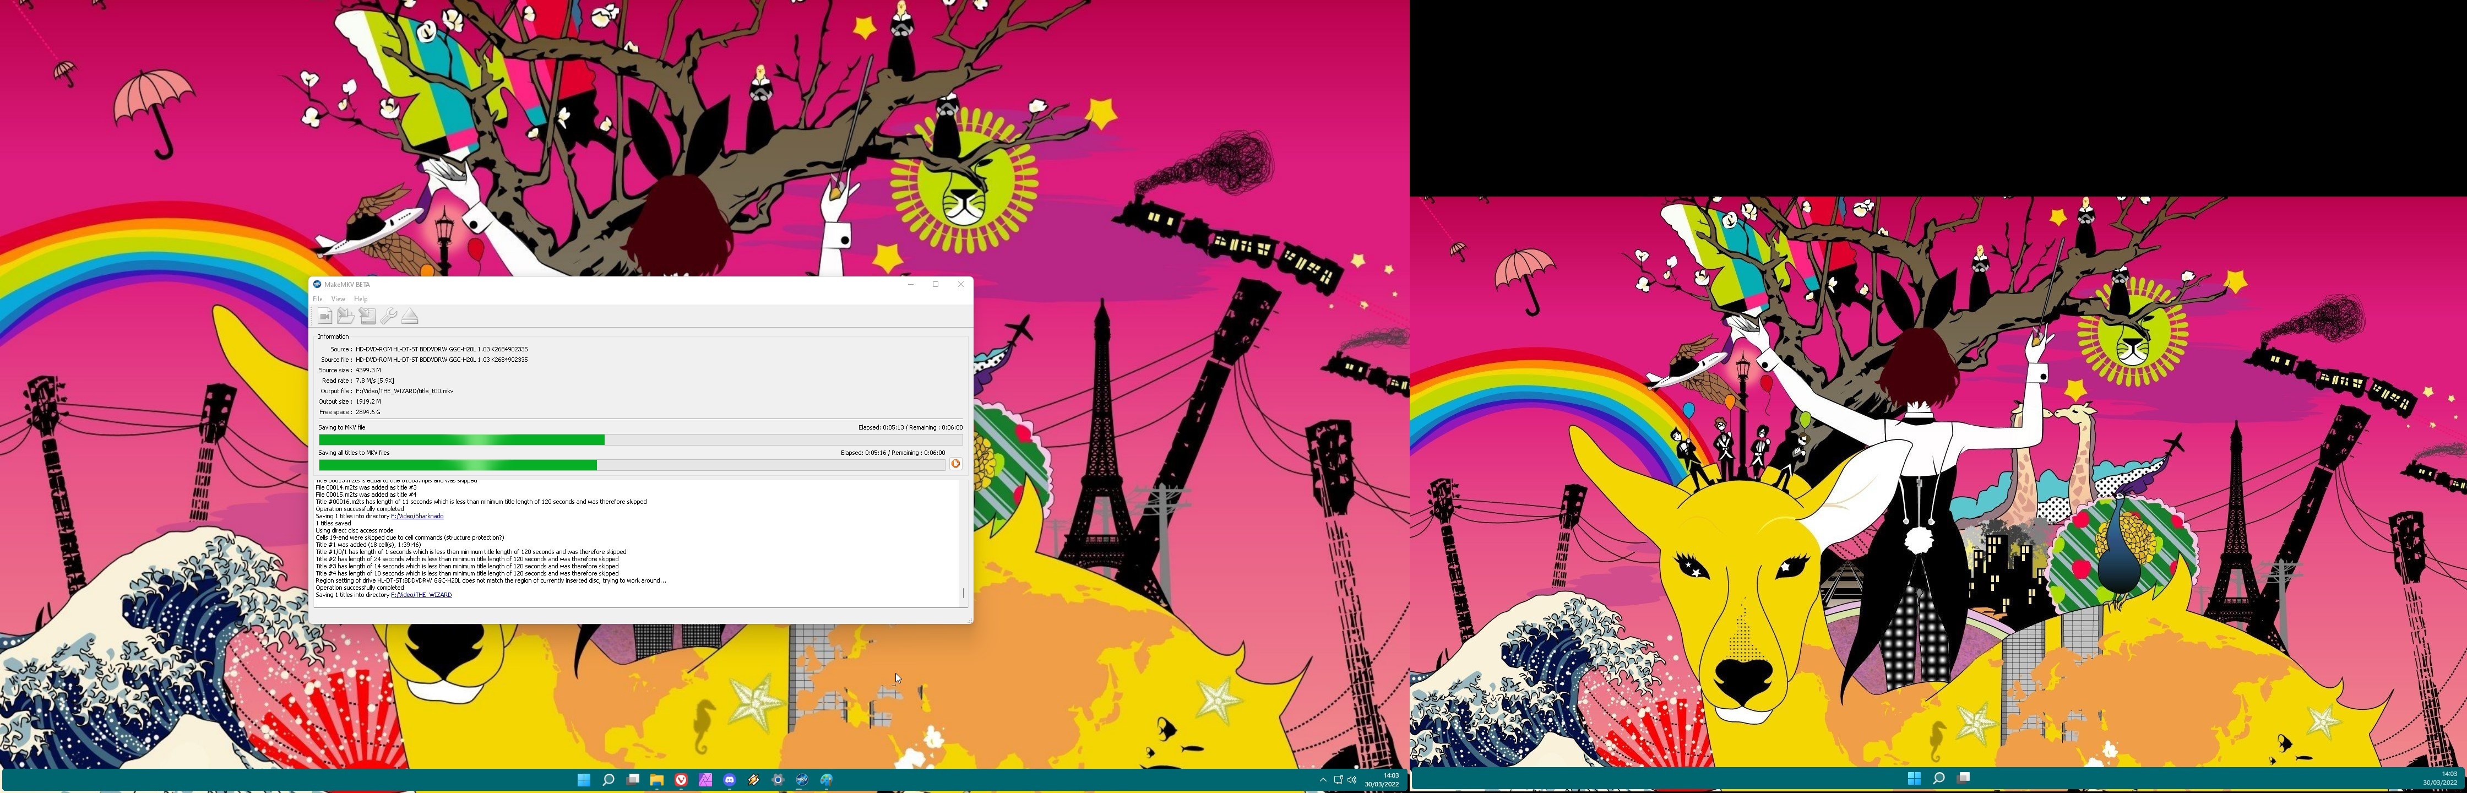Click the Open video files toolbar icon

325,316
